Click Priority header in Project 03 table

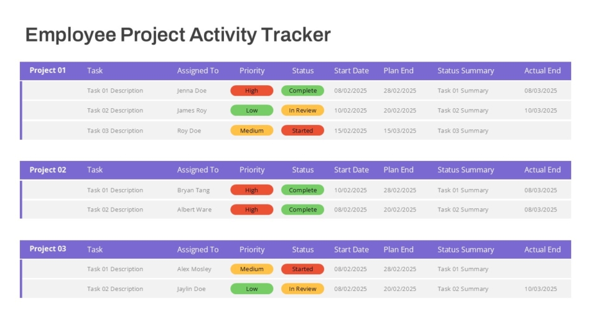(x=252, y=249)
